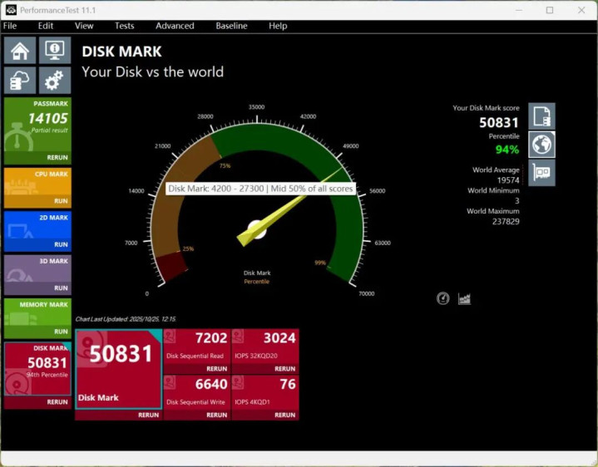Screen dimensions: 598x467
Task: Open the Help menu
Action: (278, 26)
